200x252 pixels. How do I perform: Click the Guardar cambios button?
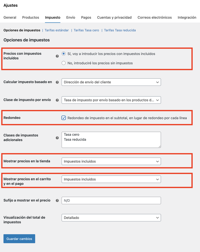pyautogui.click(x=19, y=239)
